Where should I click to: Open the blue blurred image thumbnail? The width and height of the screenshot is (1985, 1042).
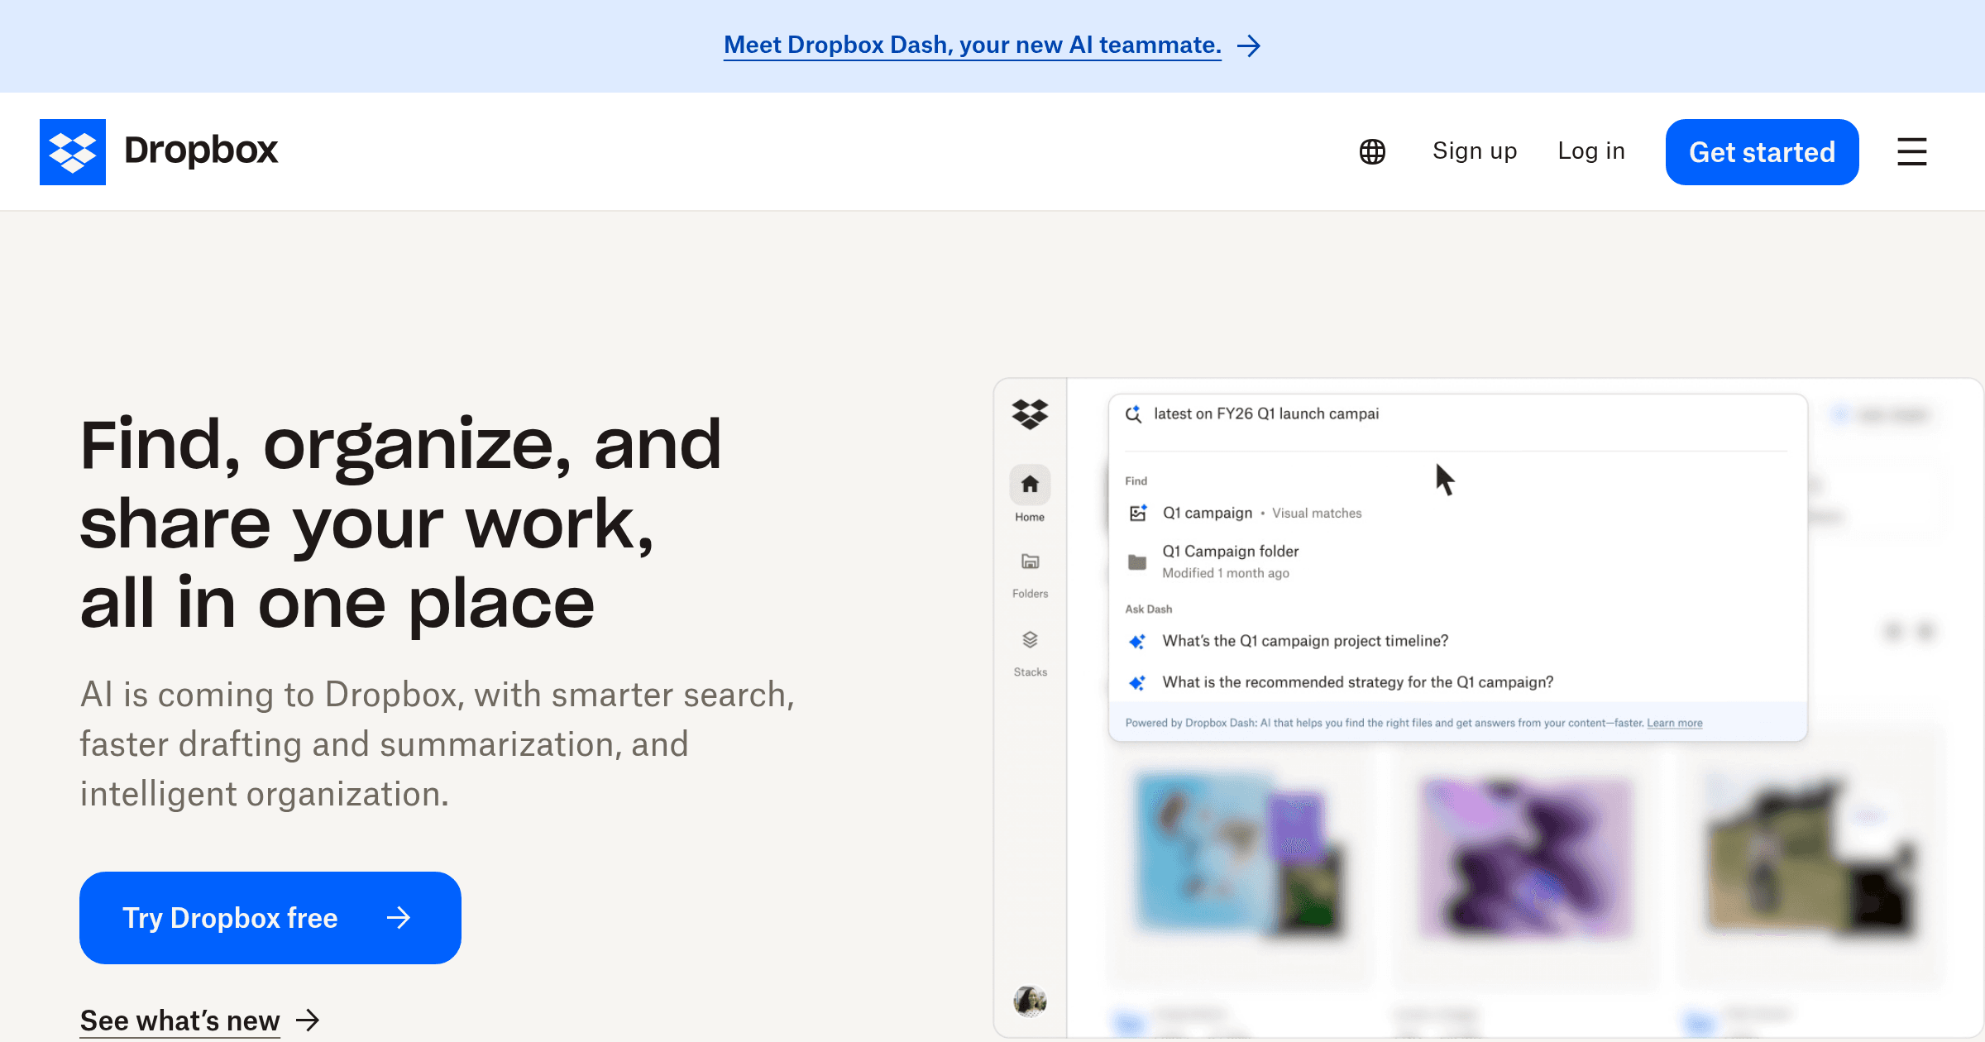[x=1241, y=855]
